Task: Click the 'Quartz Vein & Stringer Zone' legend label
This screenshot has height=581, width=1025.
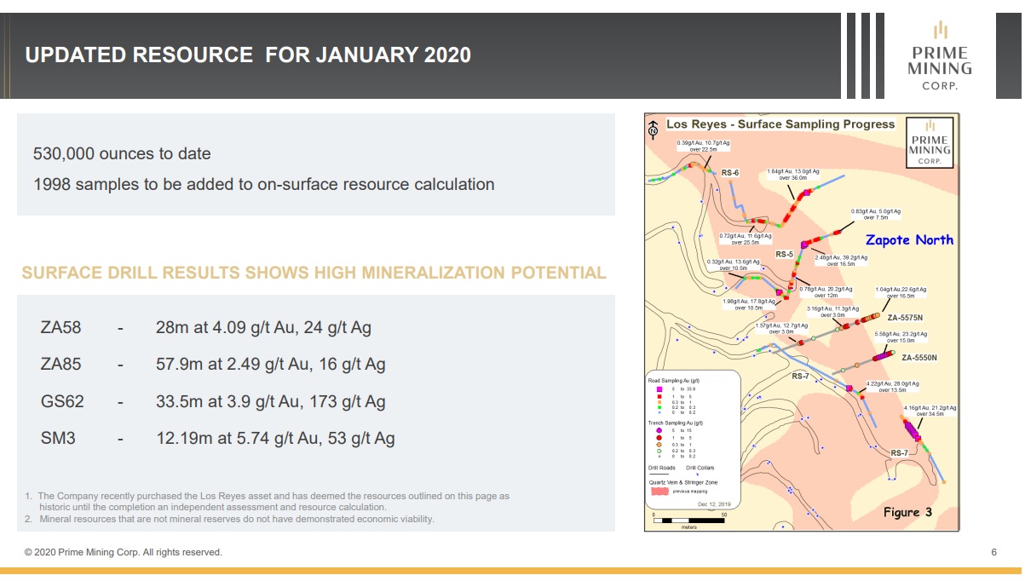Action: (682, 482)
